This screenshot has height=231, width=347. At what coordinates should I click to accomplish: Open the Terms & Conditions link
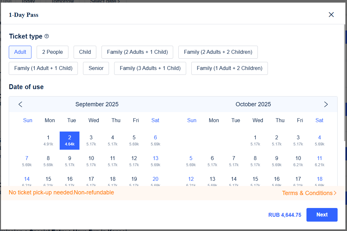309,193
